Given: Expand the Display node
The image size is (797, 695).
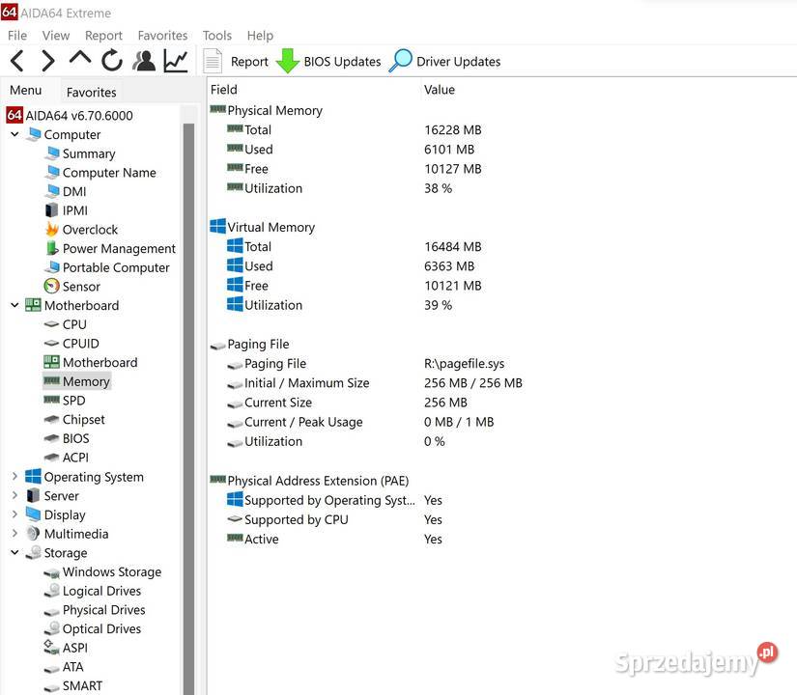Looking at the screenshot, I should coord(14,514).
